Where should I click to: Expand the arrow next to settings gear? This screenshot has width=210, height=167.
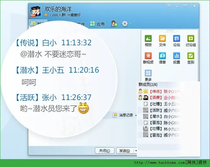pos(131,24)
